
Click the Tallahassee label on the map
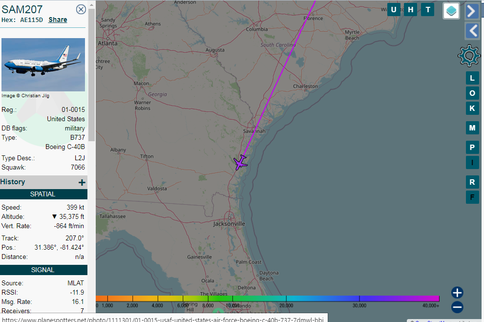113,216
